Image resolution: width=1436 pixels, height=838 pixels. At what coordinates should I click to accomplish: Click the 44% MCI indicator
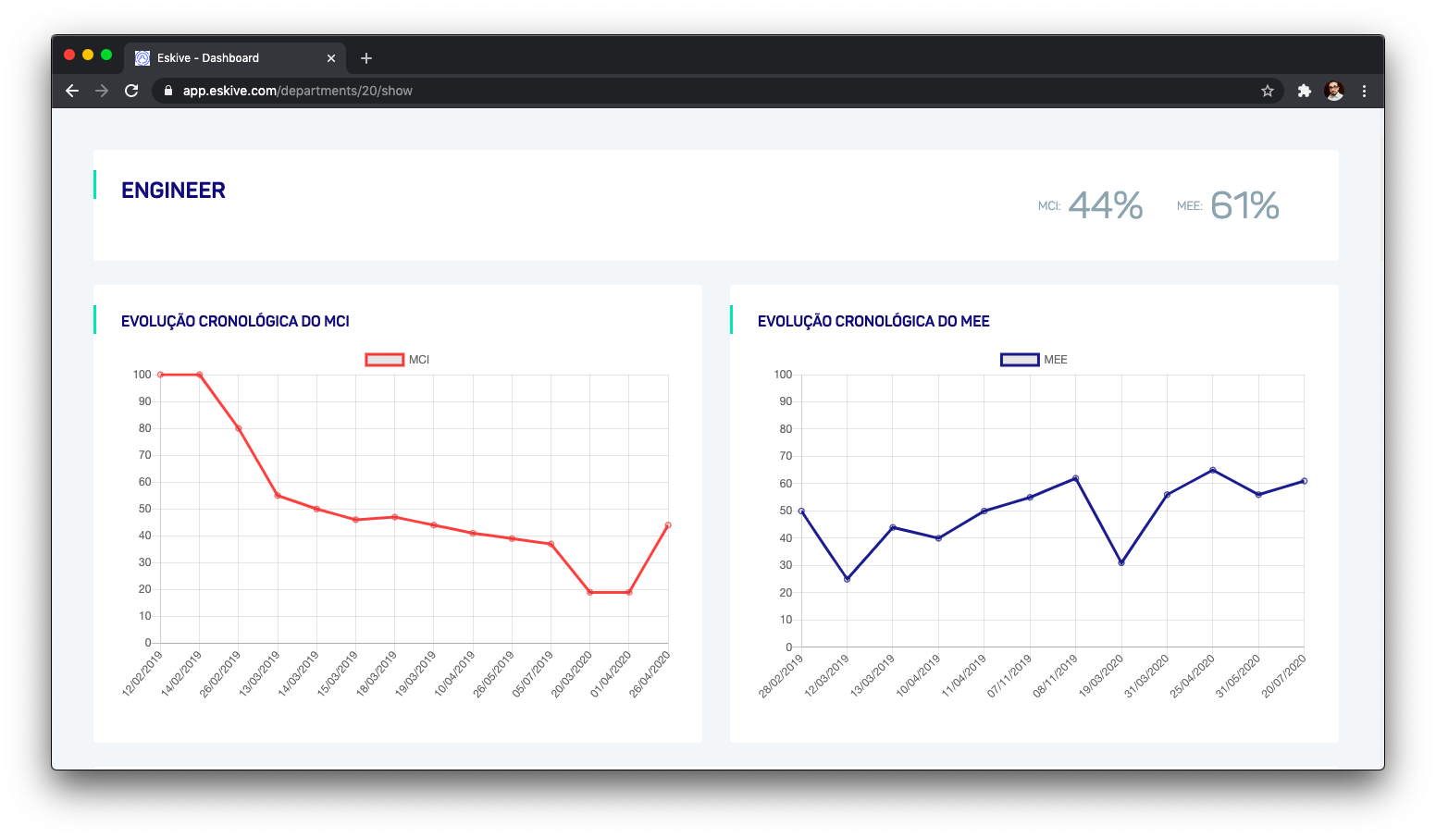click(x=1106, y=205)
